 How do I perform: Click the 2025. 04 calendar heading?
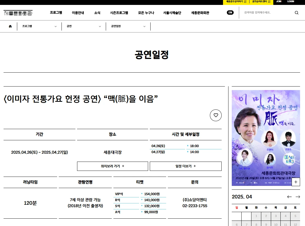click(242, 197)
